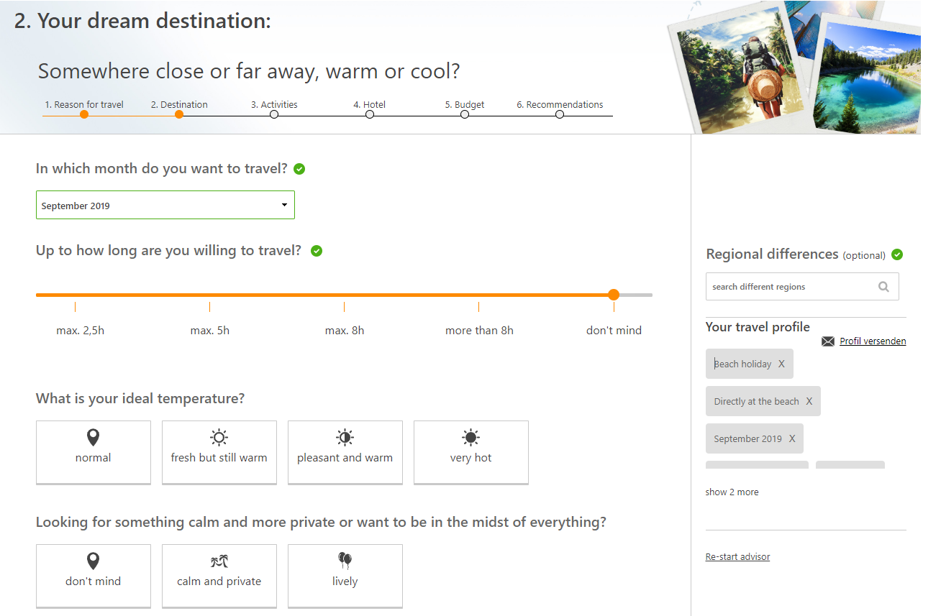
Task: Click the envelope icon beside Profil versenden
Action: click(x=827, y=341)
